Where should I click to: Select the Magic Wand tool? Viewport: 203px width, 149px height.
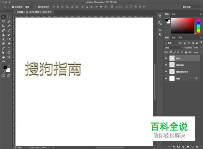tap(9, 21)
